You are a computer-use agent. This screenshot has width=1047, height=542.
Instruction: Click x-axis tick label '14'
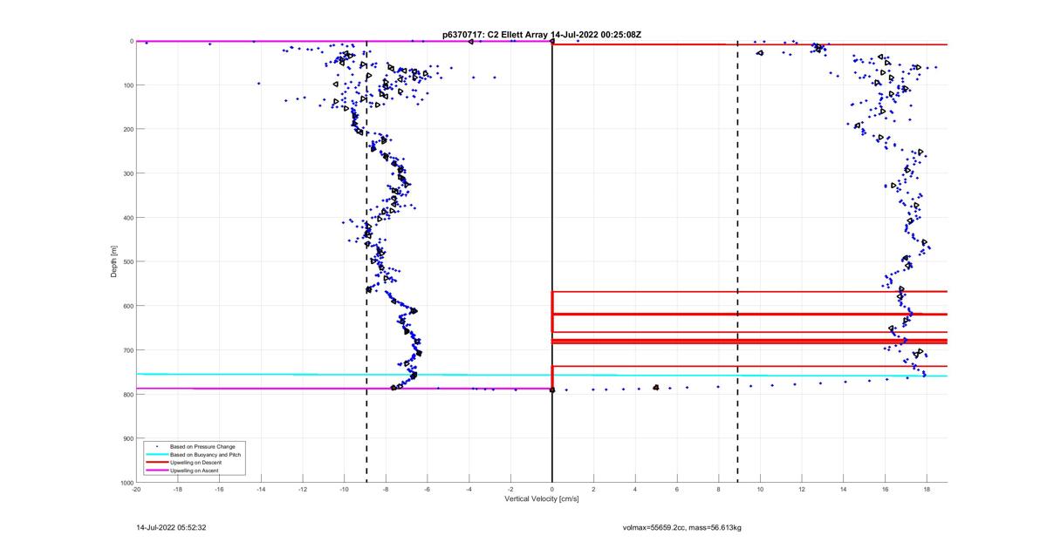tap(844, 489)
